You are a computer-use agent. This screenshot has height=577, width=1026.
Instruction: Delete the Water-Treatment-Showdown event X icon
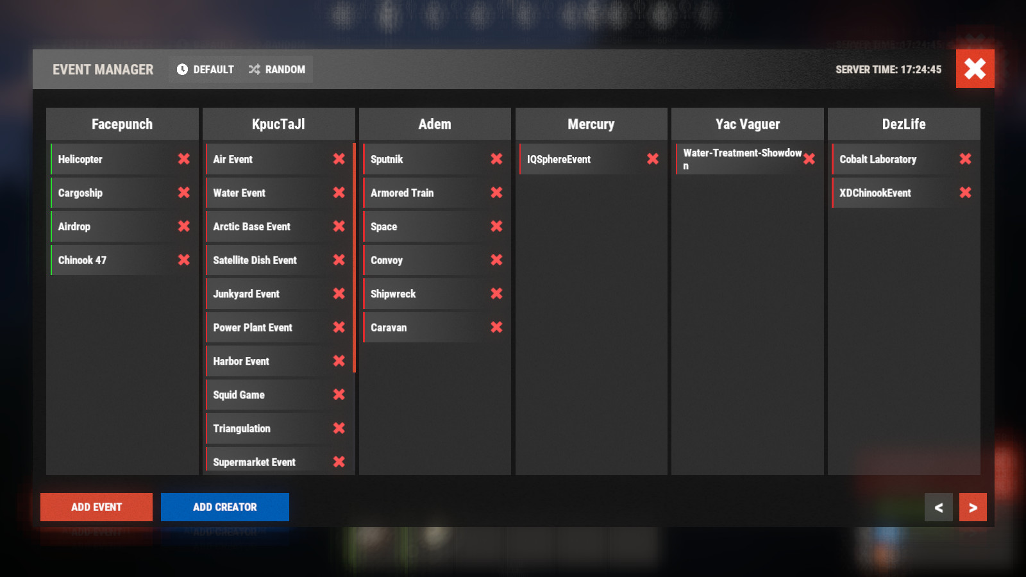point(809,159)
